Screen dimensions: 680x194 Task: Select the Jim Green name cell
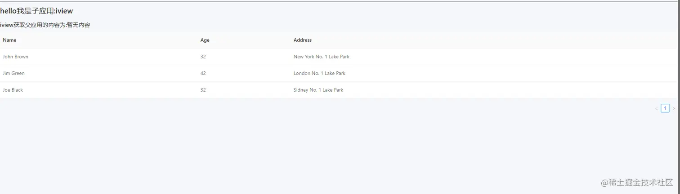pos(13,73)
